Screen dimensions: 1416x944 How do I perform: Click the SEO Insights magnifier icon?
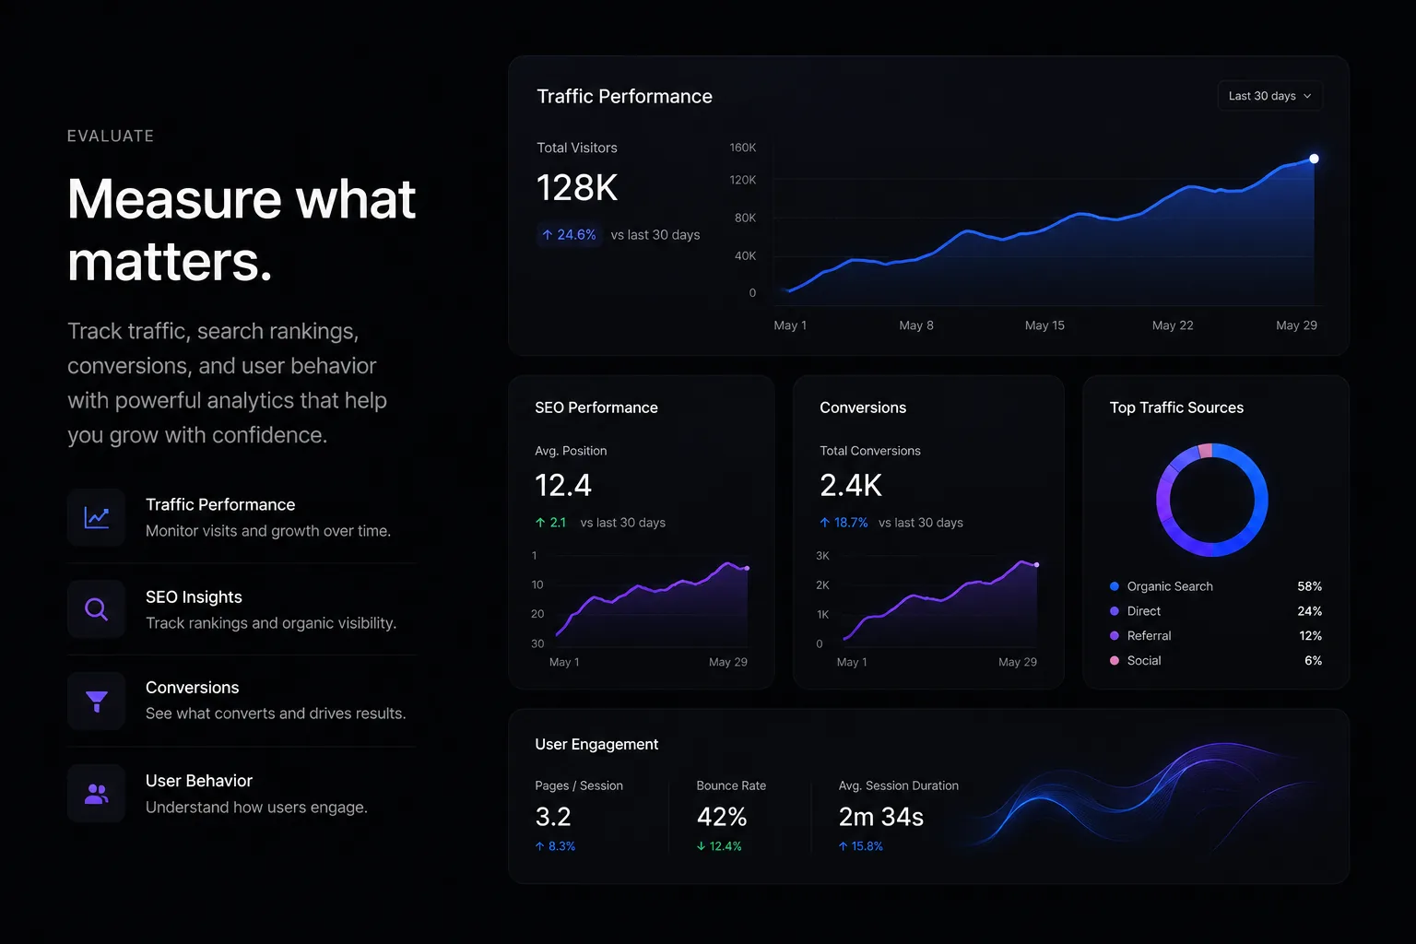pyautogui.click(x=97, y=609)
